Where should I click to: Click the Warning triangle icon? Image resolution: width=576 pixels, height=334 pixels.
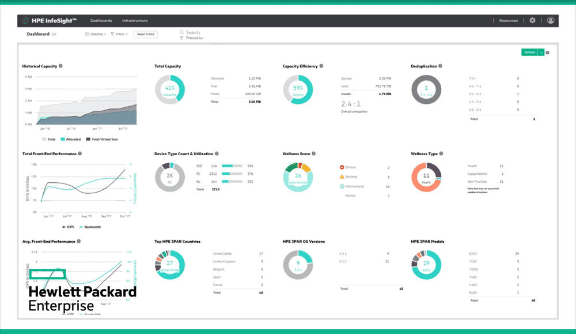pos(342,177)
